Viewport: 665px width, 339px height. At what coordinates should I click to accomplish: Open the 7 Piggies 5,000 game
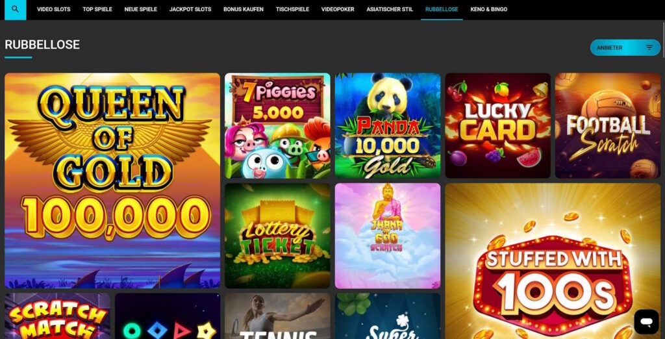(x=277, y=125)
